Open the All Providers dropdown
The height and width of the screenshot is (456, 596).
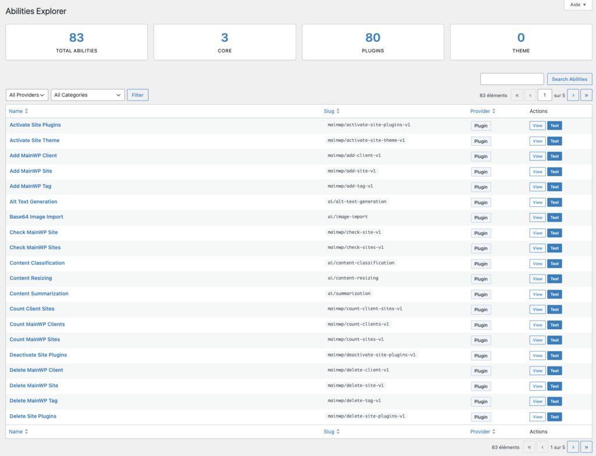[x=27, y=95]
